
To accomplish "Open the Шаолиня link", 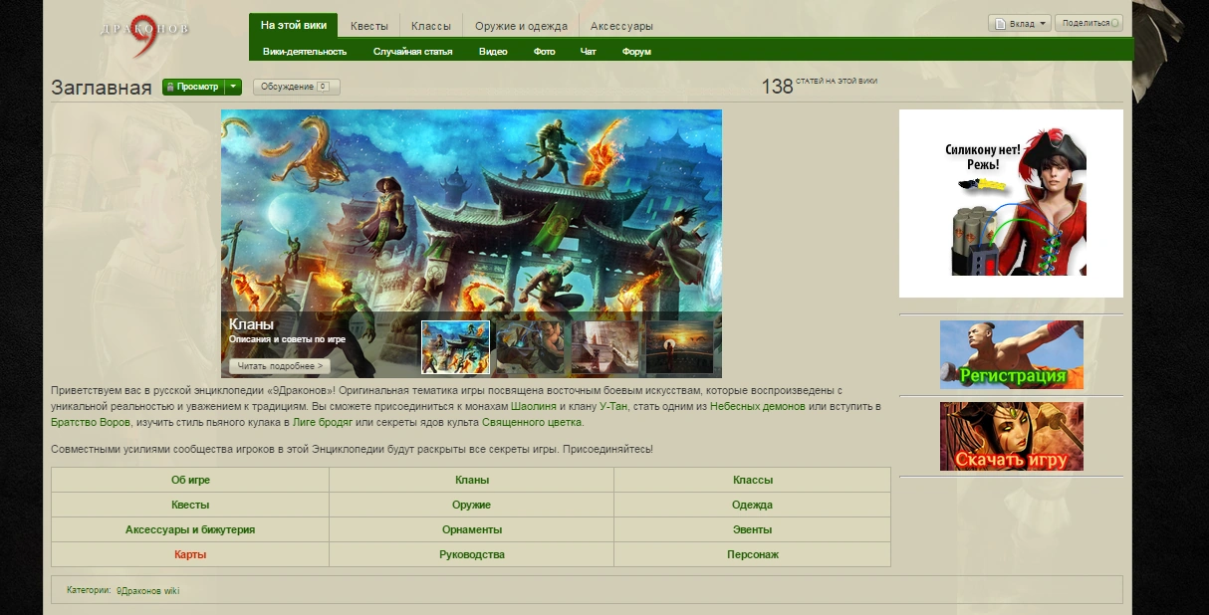I will coord(533,407).
